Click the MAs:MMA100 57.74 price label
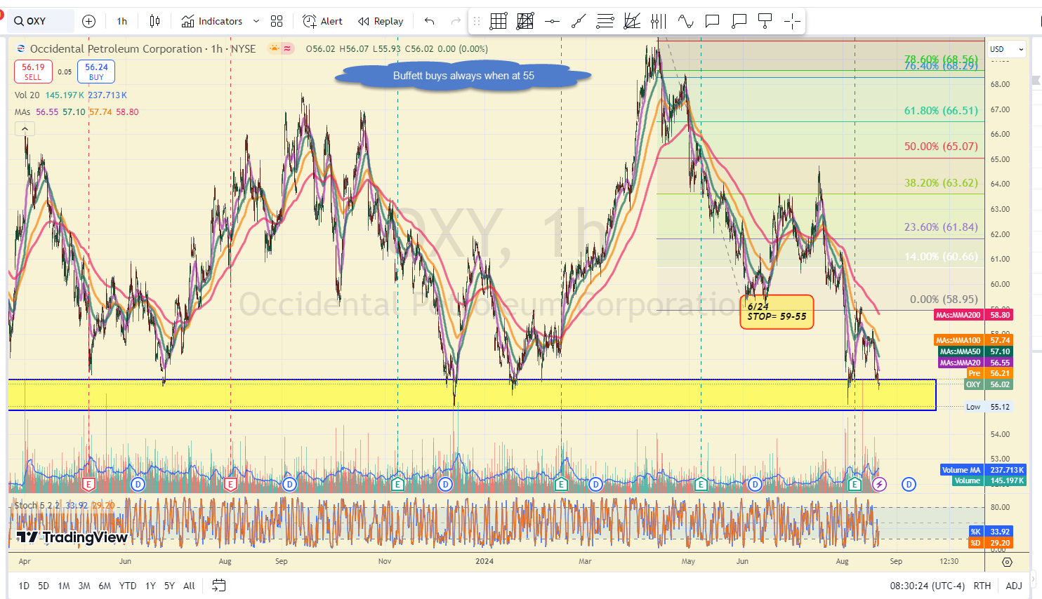The height and width of the screenshot is (599, 1042). point(974,340)
